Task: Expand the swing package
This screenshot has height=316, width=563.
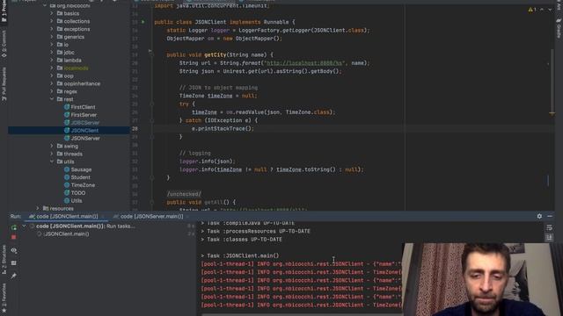Action: [x=52, y=147]
